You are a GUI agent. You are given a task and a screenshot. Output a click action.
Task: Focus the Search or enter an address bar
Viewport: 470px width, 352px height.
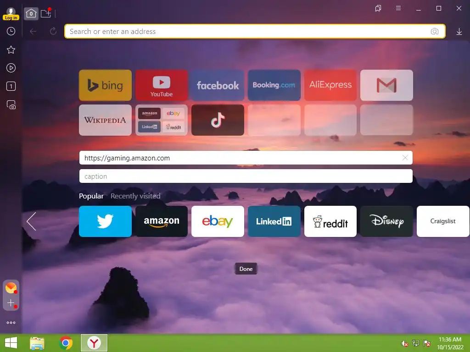[x=255, y=32]
